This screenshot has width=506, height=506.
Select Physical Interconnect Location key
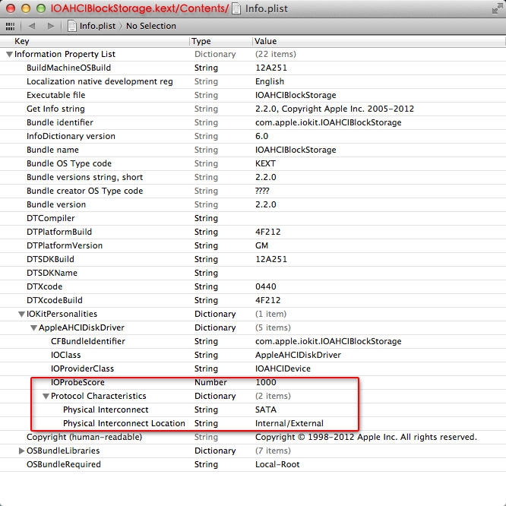(x=124, y=423)
